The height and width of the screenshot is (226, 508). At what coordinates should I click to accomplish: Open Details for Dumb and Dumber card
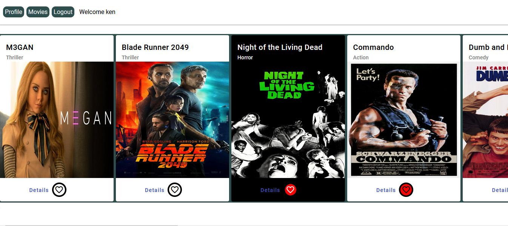pos(500,190)
